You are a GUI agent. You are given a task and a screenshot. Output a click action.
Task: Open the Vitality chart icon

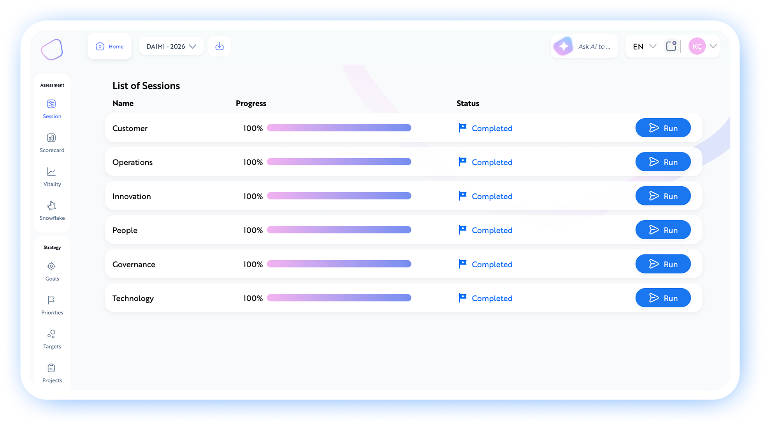coord(51,172)
